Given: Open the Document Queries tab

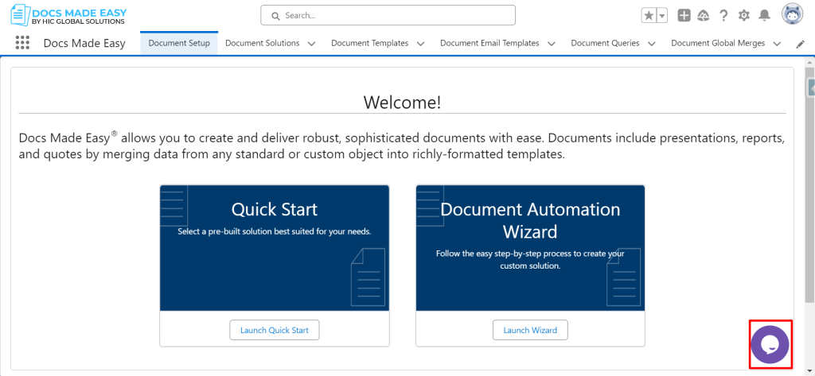Looking at the screenshot, I should [x=605, y=43].
